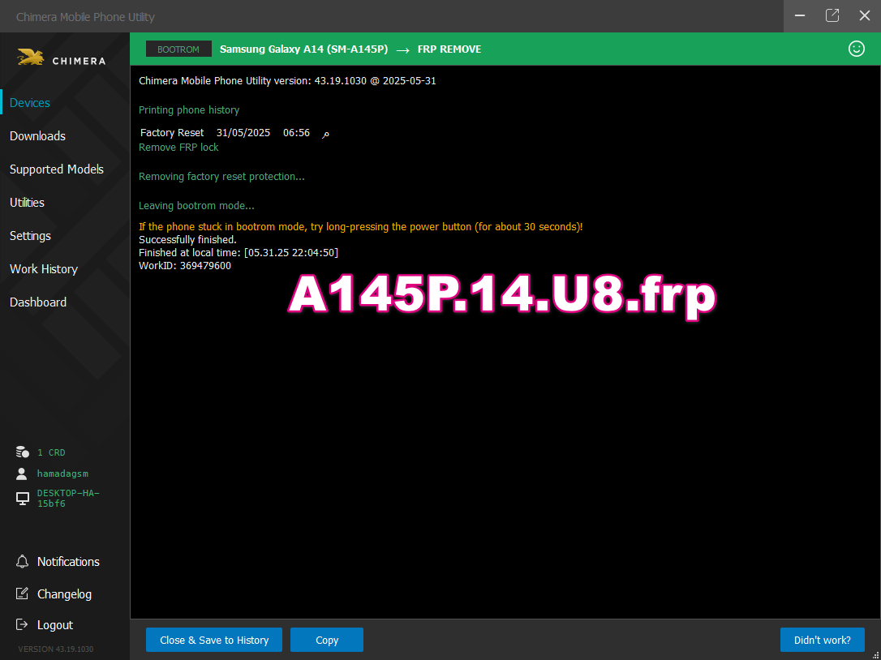
Task: Click the VERSION 43.19.1030 footer text
Action: (56, 649)
